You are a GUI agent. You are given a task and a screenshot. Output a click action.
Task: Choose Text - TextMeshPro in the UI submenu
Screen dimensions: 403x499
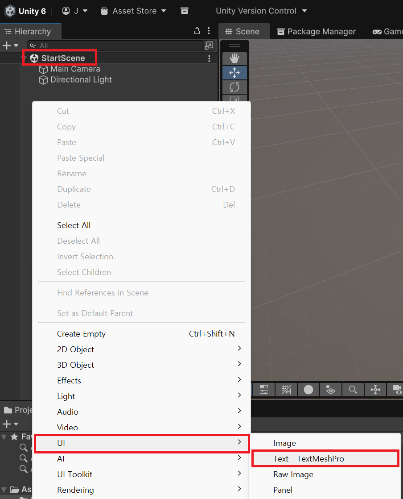click(325, 458)
